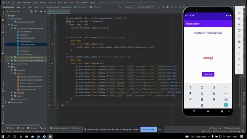Viewport: 247px width, 139px height.
Task: Click the taskbar search magnifier icon
Action: click(8, 136)
